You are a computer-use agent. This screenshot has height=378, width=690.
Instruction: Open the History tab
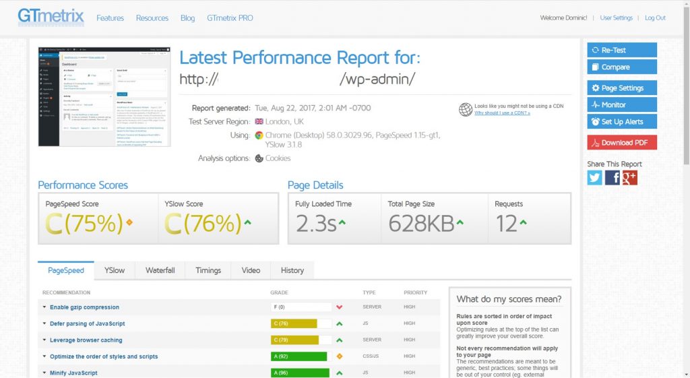pos(292,271)
